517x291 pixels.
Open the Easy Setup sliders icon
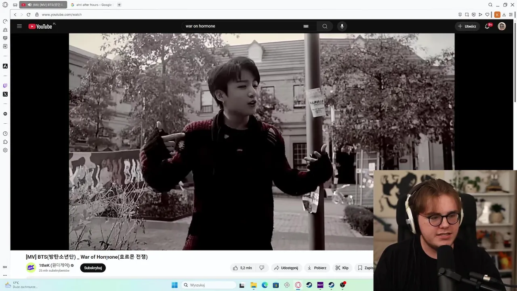[x=511, y=15]
